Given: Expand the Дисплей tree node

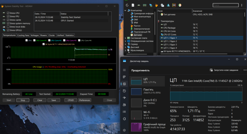Looking at the screenshot, I should point(125,47).
